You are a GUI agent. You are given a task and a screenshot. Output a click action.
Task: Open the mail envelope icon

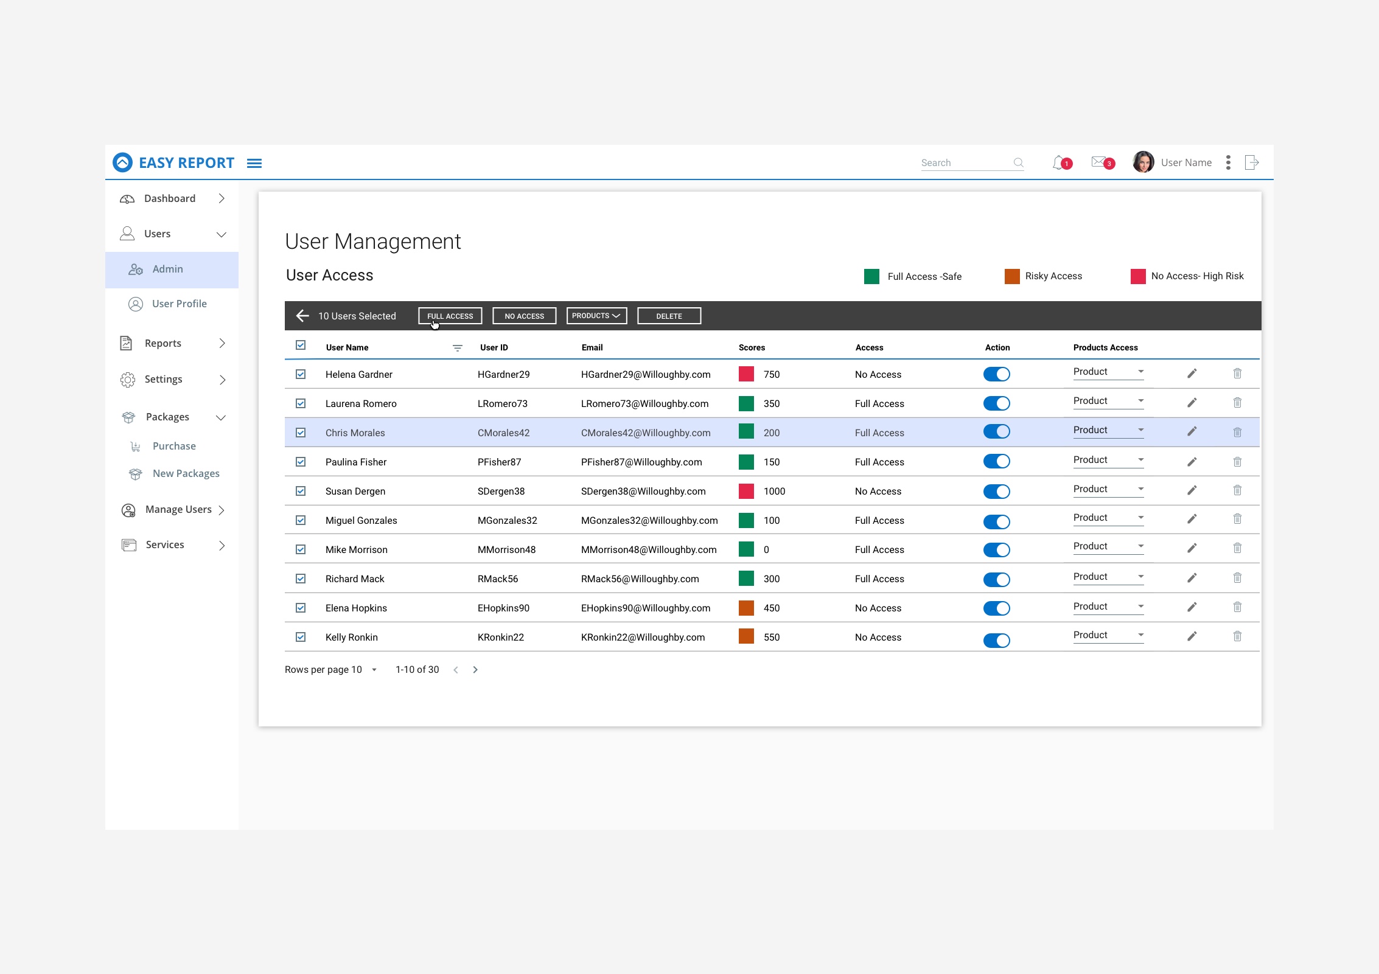pos(1099,162)
